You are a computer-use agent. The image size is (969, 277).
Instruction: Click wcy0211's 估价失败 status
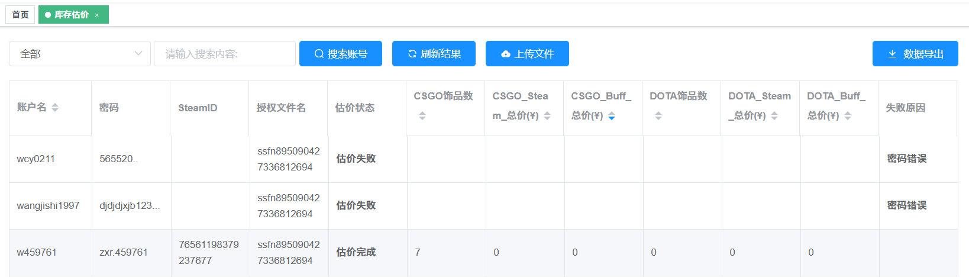[x=356, y=159]
